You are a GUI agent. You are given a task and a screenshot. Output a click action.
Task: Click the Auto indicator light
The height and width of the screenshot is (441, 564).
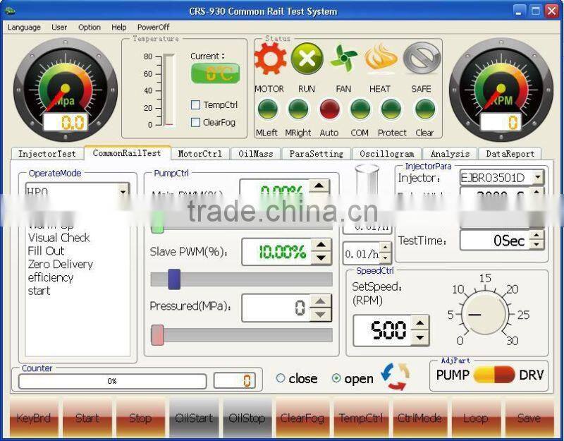[329, 110]
